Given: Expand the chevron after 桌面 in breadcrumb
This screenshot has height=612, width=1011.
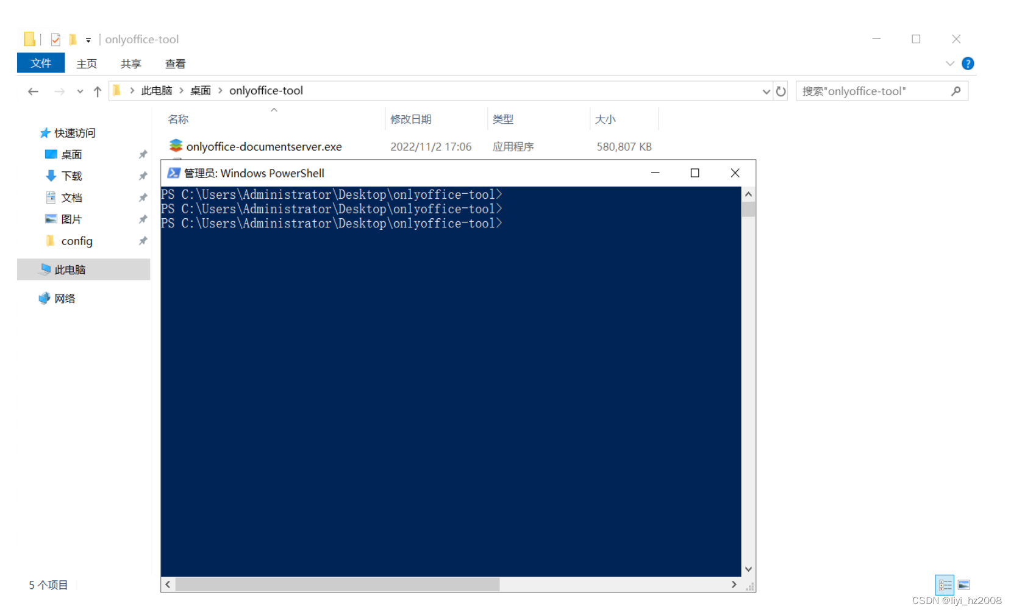Looking at the screenshot, I should (220, 90).
